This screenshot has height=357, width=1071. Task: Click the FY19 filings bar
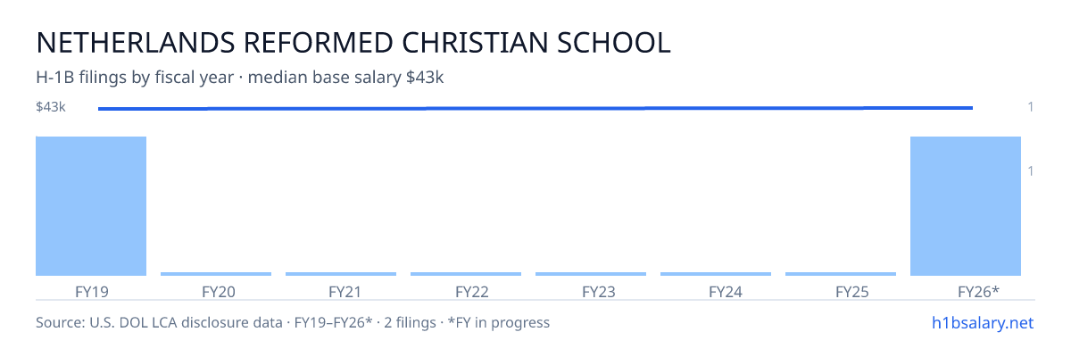pyautogui.click(x=91, y=206)
